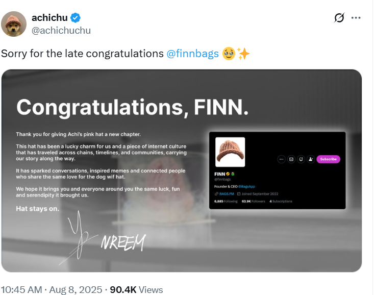Click the BAGS.FM link in profile card
The height and width of the screenshot is (295, 376).
227,194
